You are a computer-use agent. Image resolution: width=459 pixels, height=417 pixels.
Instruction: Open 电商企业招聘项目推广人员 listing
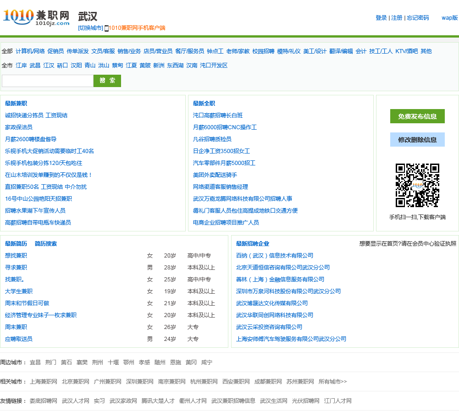pyautogui.click(x=226, y=223)
